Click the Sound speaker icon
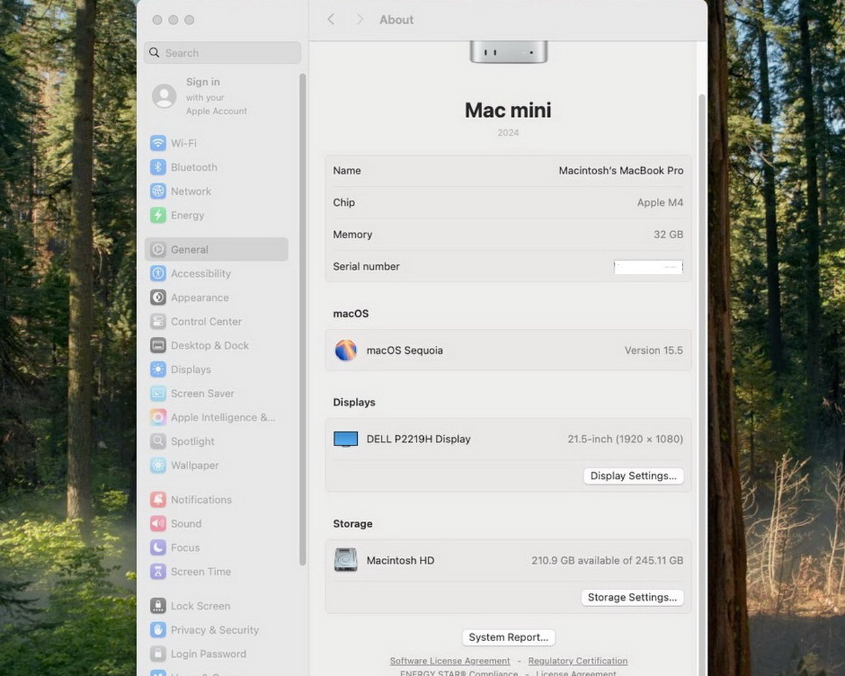 (x=158, y=524)
